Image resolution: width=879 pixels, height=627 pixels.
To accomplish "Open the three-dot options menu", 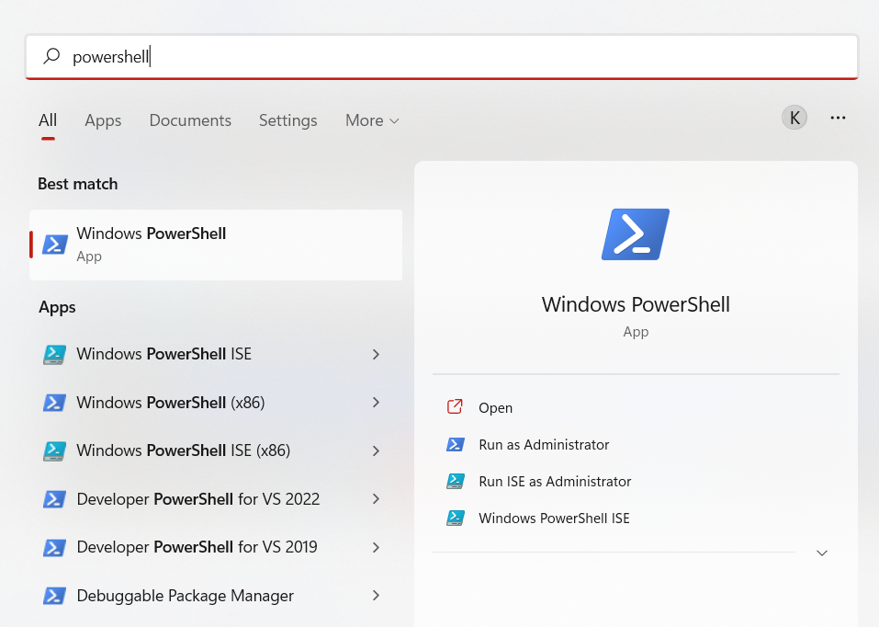I will click(838, 118).
